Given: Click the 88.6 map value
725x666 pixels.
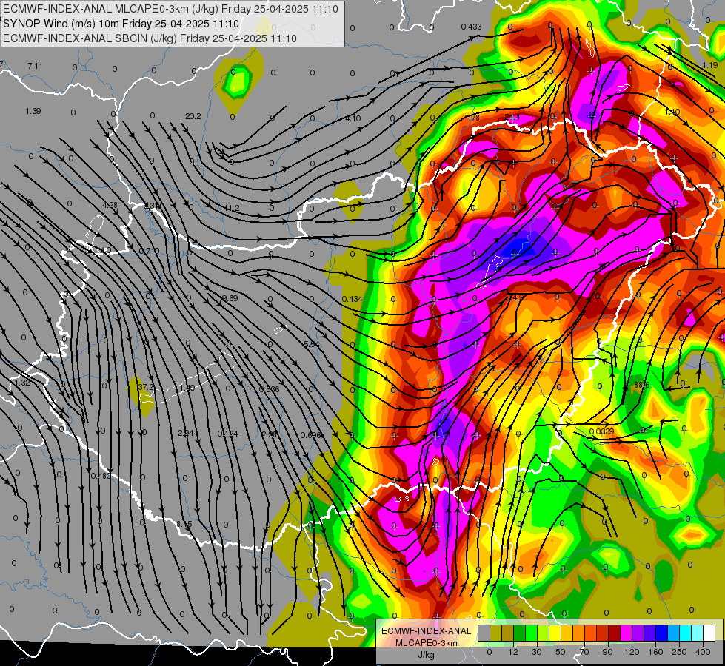Looking at the screenshot, I should (x=642, y=385).
